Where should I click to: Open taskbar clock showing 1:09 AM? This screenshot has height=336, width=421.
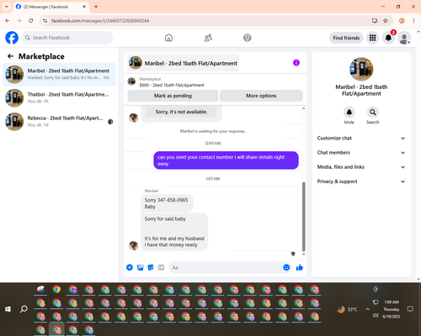coord(392,309)
